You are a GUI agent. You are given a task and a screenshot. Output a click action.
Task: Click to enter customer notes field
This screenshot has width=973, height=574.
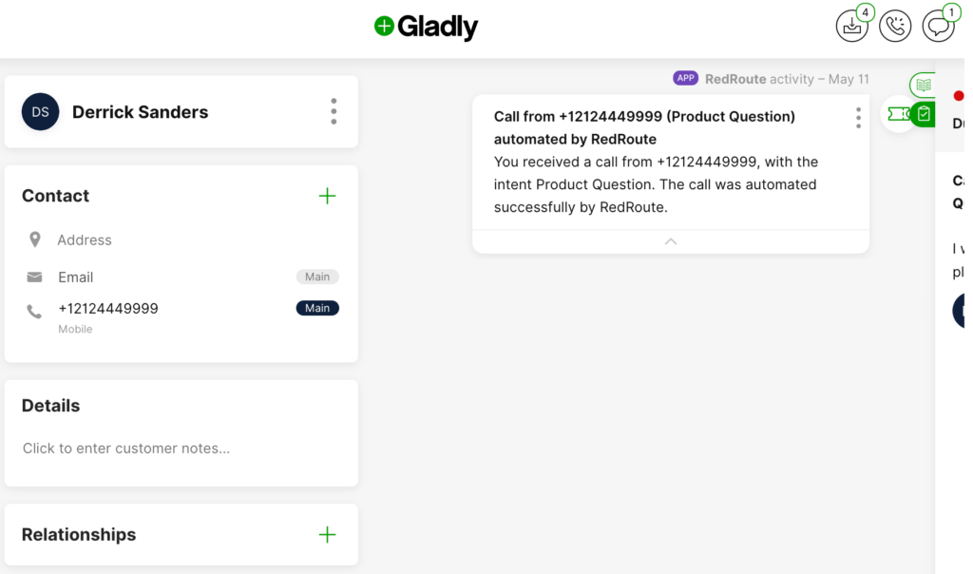pyautogui.click(x=126, y=449)
